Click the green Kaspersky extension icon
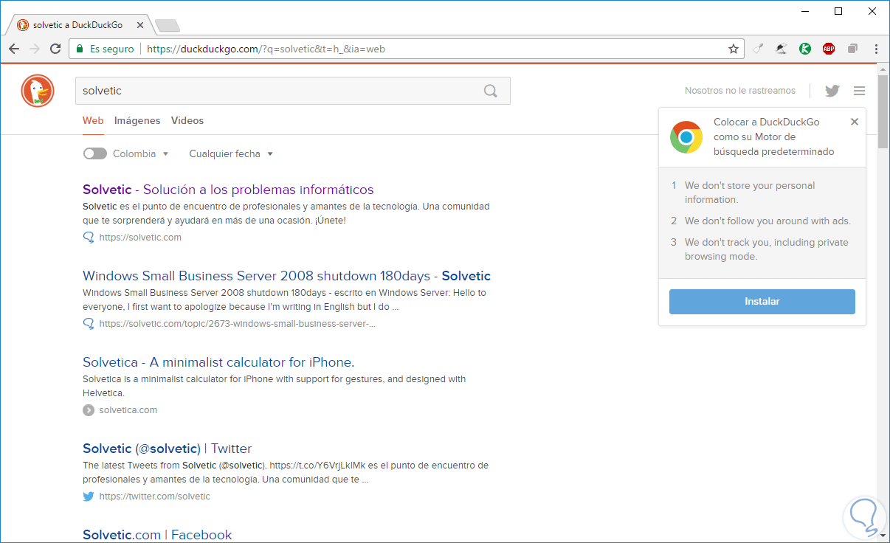Screen dimensions: 890x543 tap(805, 49)
